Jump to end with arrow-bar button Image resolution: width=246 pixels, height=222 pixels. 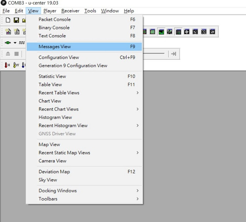coord(174,54)
